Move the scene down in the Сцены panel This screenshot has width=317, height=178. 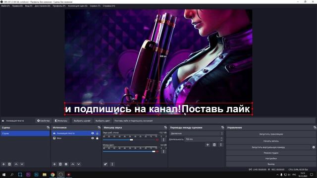[x=22, y=164]
